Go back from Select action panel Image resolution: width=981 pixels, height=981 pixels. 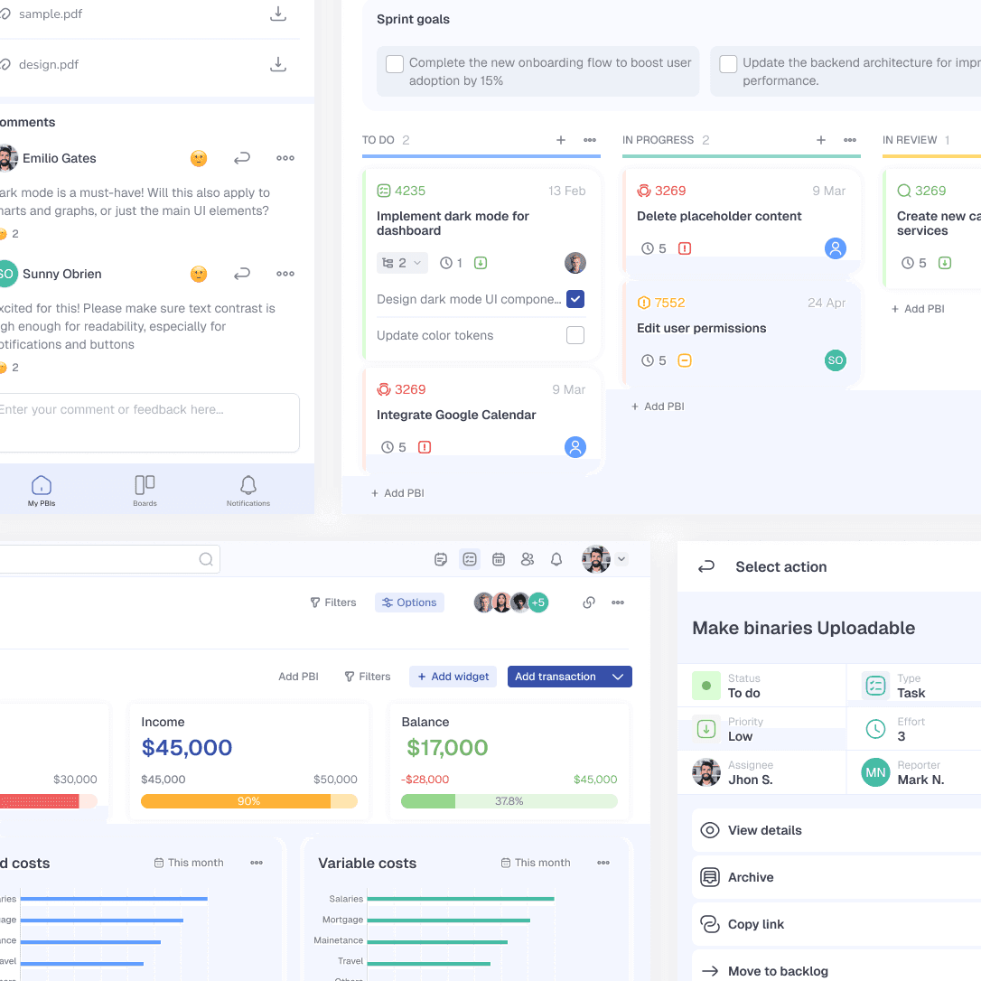click(x=706, y=566)
